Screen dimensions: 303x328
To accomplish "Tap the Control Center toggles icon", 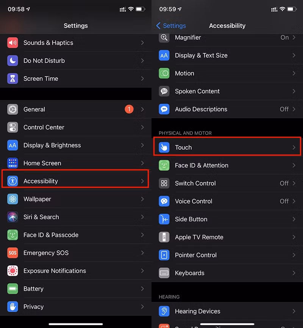I will pyautogui.click(x=12, y=127).
